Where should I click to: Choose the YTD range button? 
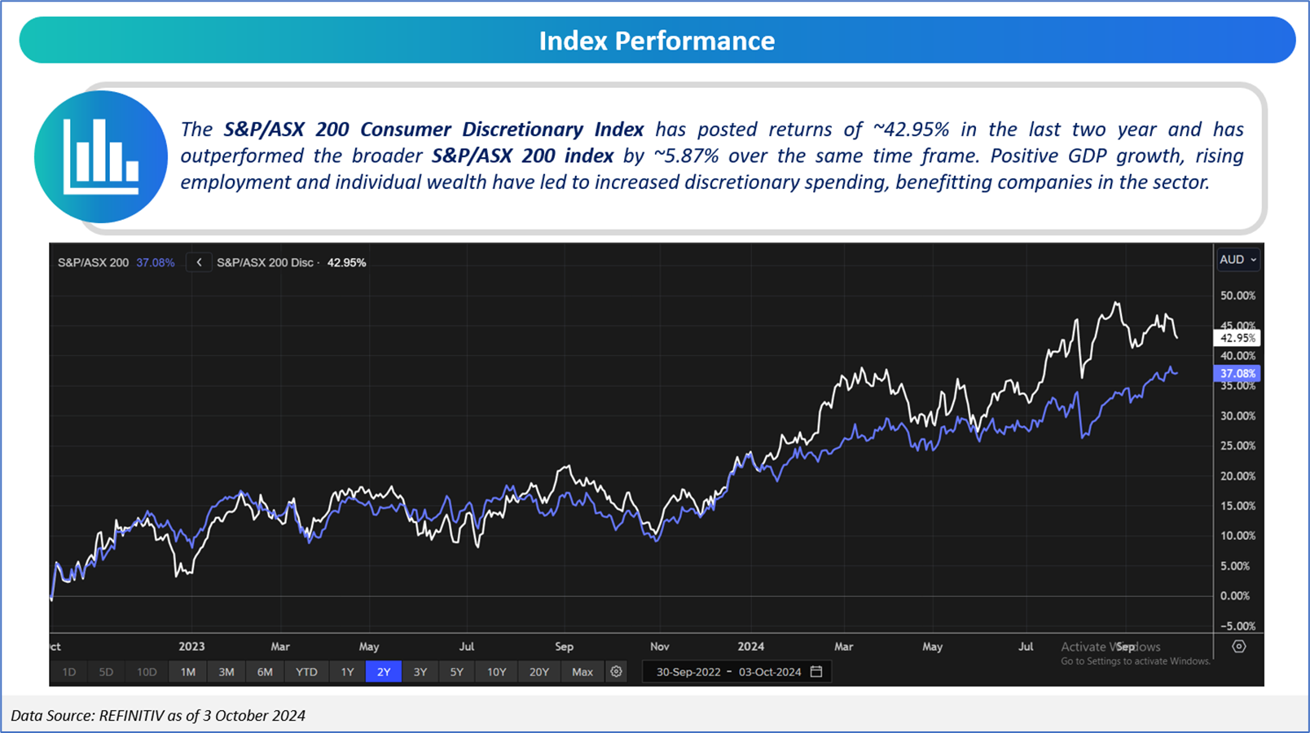[x=306, y=672]
